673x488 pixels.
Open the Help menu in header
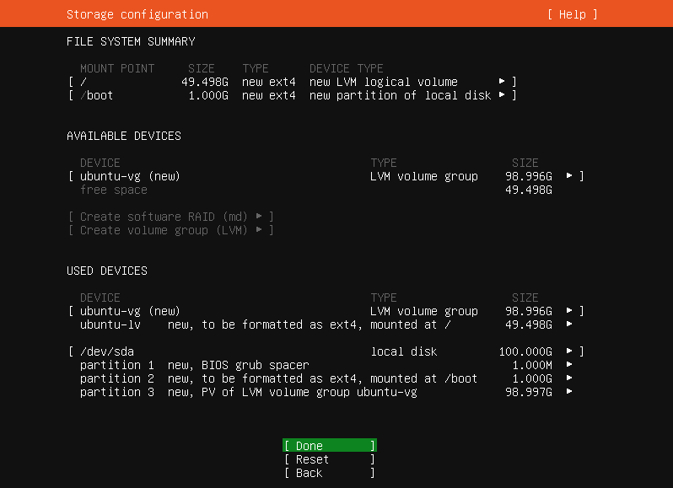pos(572,14)
